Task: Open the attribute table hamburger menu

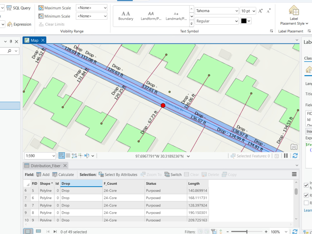Action: pyautogui.click(x=294, y=174)
